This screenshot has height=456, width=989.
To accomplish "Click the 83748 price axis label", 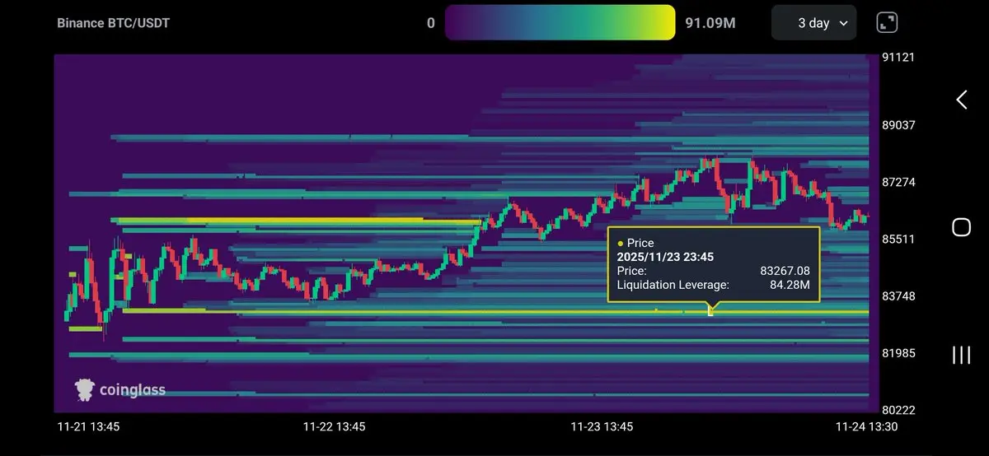I will click(898, 296).
